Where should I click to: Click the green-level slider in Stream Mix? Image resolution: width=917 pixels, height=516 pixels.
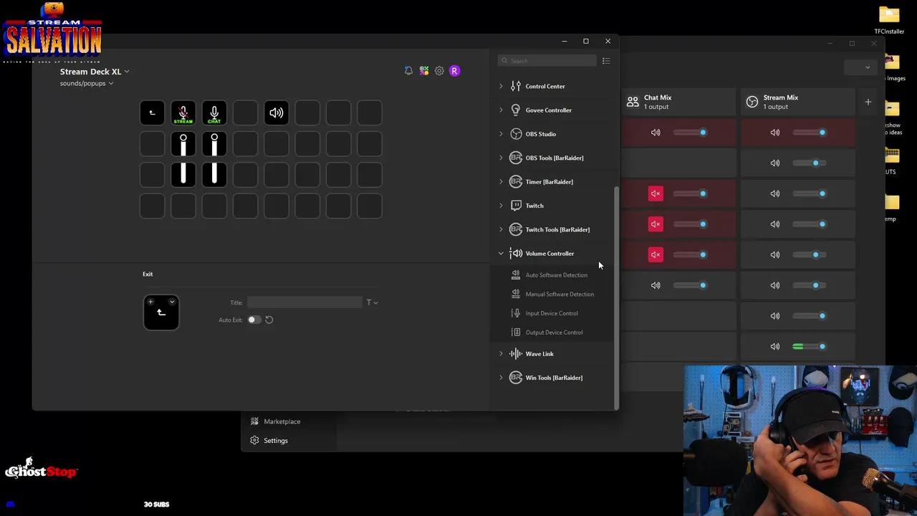click(x=809, y=347)
